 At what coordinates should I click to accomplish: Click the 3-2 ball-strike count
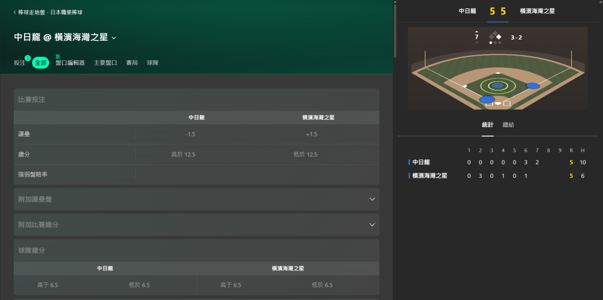pos(516,38)
